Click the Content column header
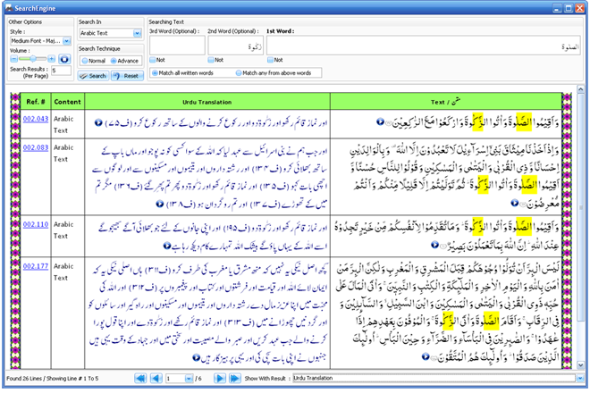This screenshot has height=393, width=590. pos(67,102)
